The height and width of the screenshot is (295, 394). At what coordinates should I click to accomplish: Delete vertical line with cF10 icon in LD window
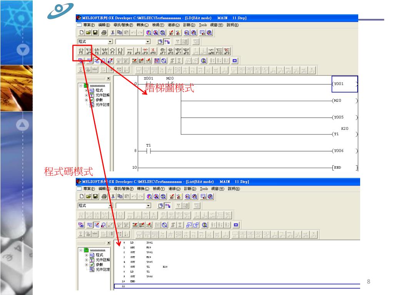click(x=153, y=51)
